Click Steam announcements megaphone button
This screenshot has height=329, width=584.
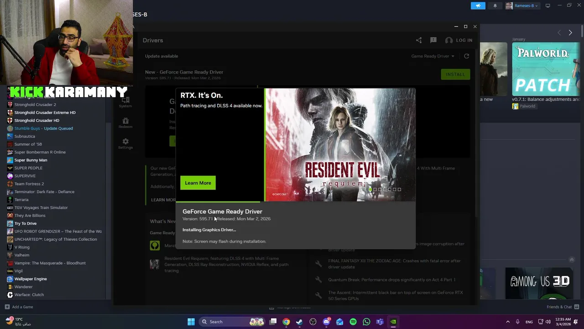coord(478,5)
